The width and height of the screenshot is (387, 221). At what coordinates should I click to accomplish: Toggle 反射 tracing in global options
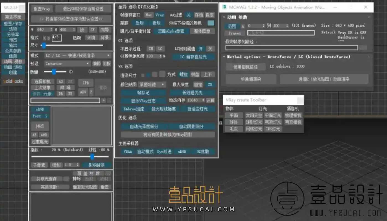coord(139,23)
